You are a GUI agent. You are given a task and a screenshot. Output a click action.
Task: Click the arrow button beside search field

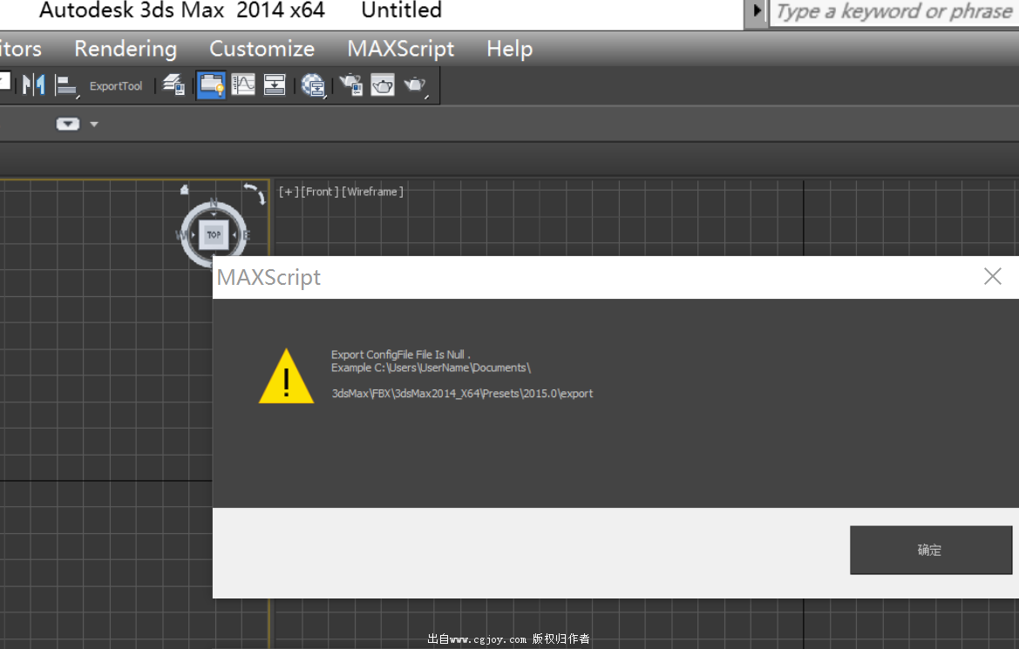[756, 11]
